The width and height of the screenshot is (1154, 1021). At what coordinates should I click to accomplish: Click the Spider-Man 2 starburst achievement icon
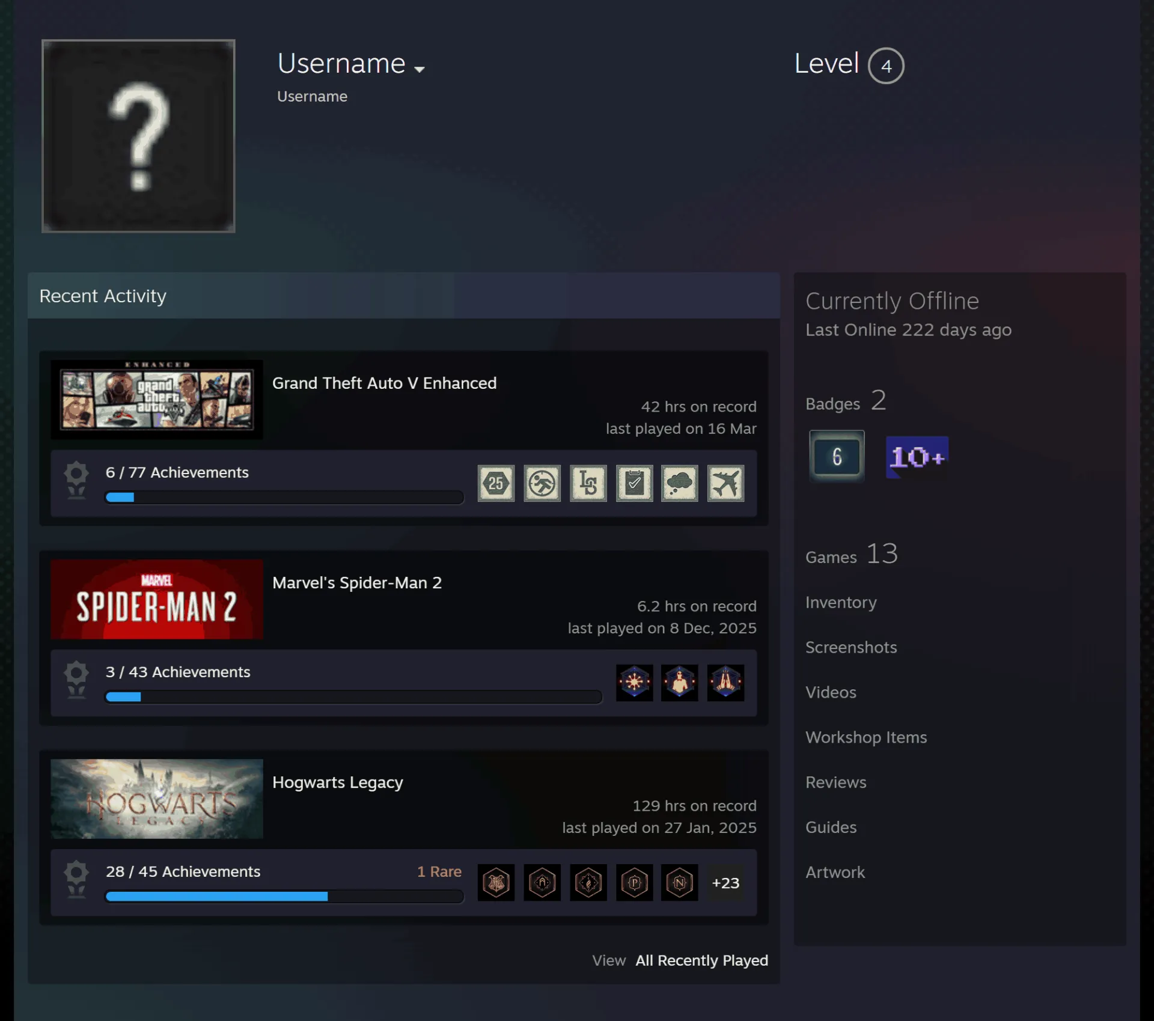(634, 683)
